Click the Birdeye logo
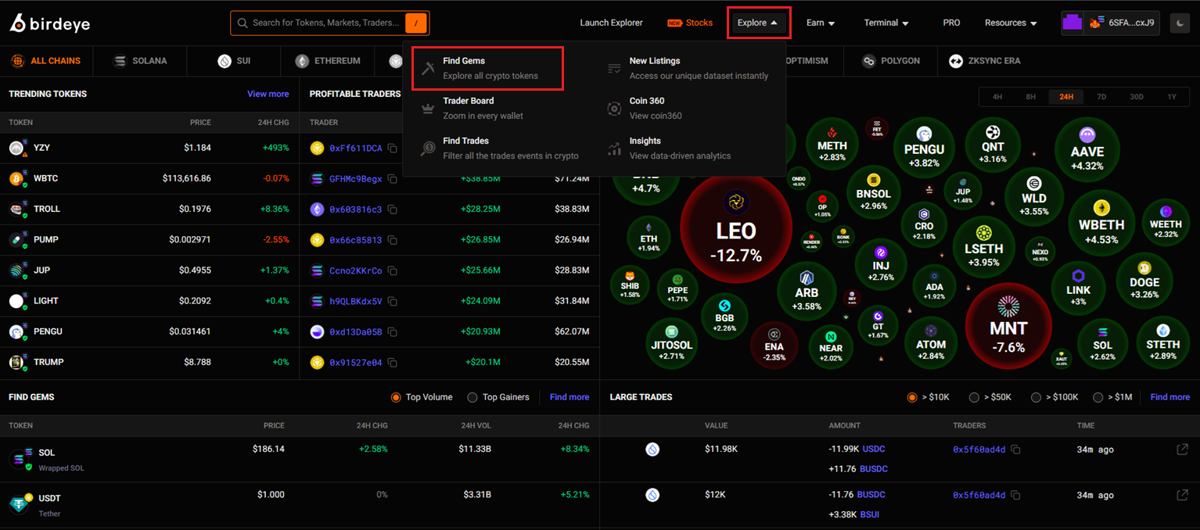 [50, 23]
